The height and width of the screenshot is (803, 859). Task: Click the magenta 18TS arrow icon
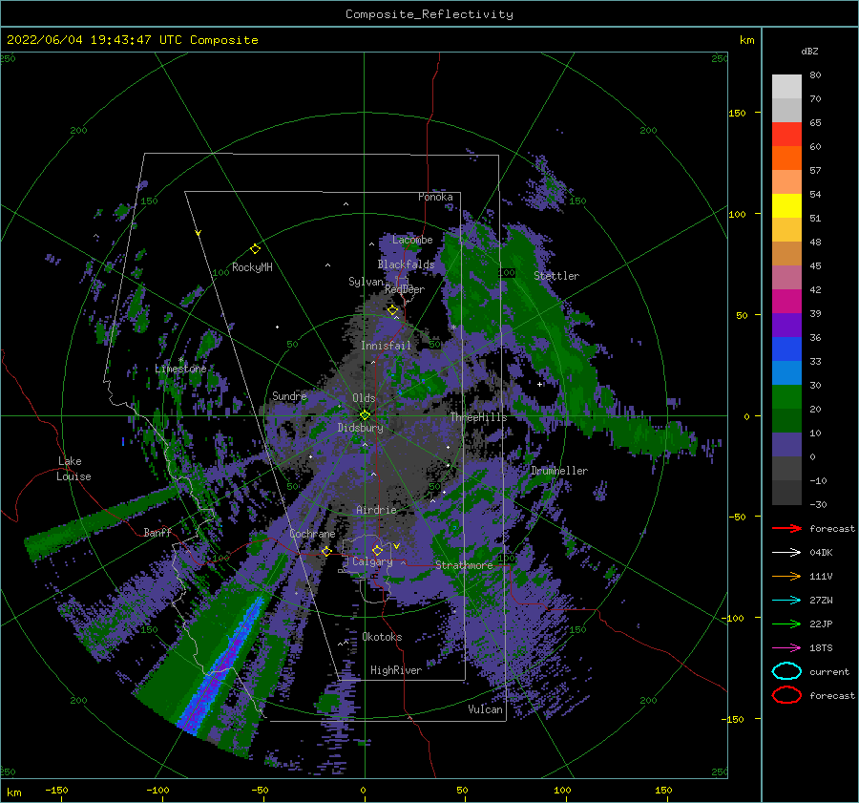786,647
